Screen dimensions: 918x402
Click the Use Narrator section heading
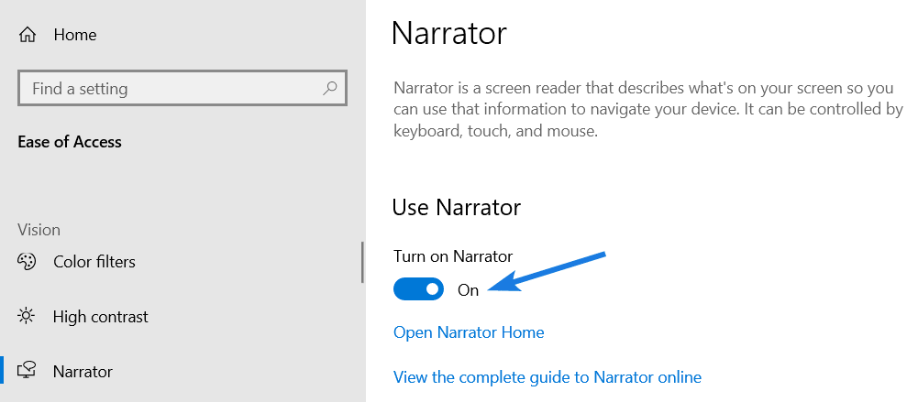click(x=456, y=208)
